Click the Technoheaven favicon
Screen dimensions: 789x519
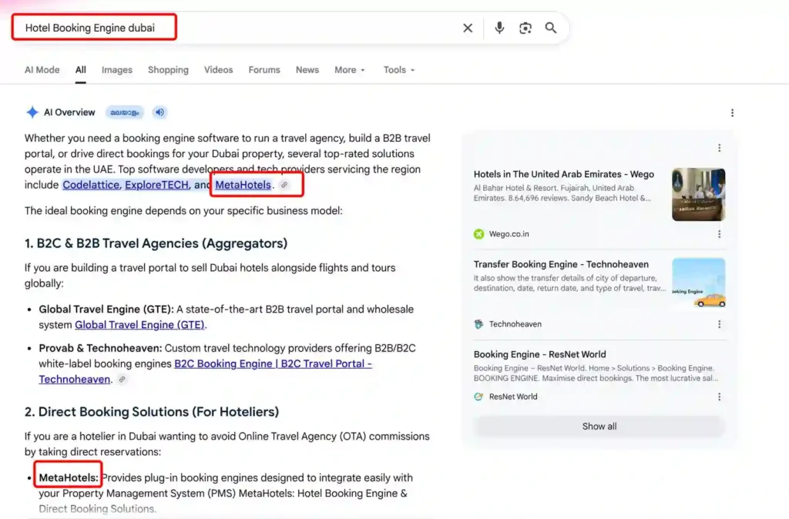coord(478,324)
